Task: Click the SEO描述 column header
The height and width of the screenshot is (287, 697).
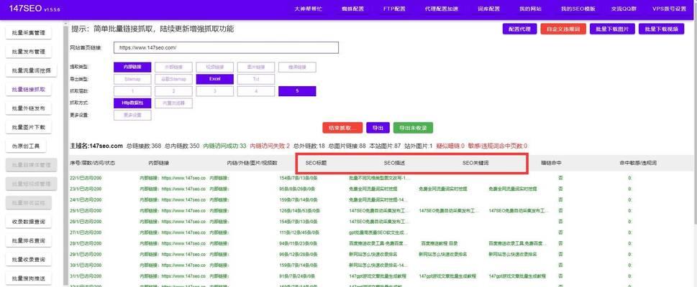Action: (394, 164)
